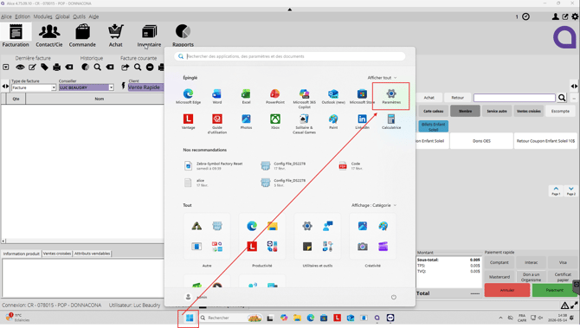Open the Rapports module in Alice
The width and height of the screenshot is (580, 328).
[183, 35]
